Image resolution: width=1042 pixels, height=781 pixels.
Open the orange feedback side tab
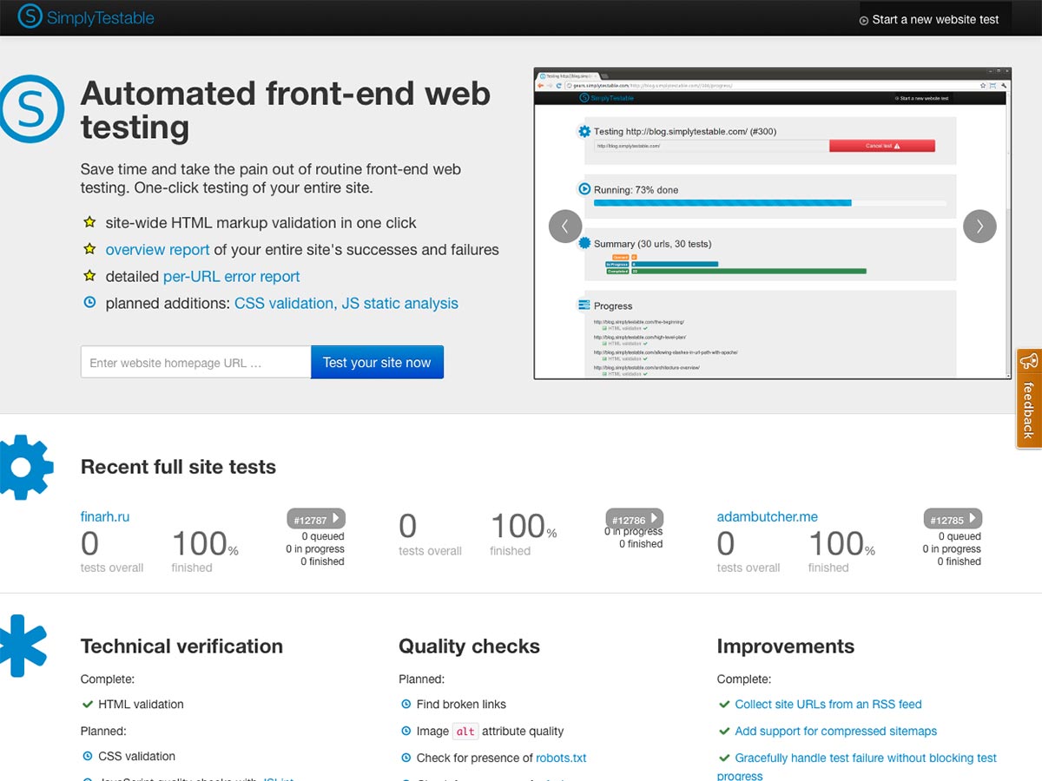tap(1029, 398)
